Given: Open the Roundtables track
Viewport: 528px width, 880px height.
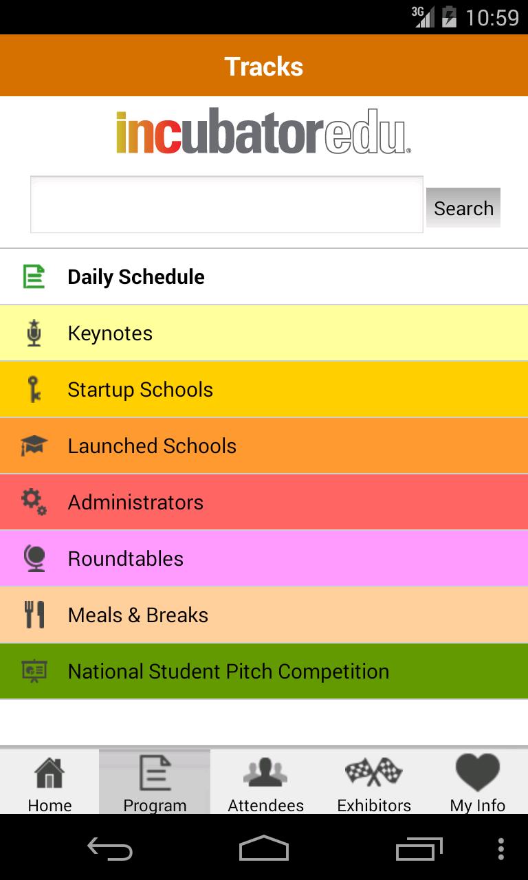Looking at the screenshot, I should [x=264, y=559].
